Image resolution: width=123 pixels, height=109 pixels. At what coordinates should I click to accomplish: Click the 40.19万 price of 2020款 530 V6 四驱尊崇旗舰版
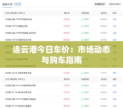67,106
